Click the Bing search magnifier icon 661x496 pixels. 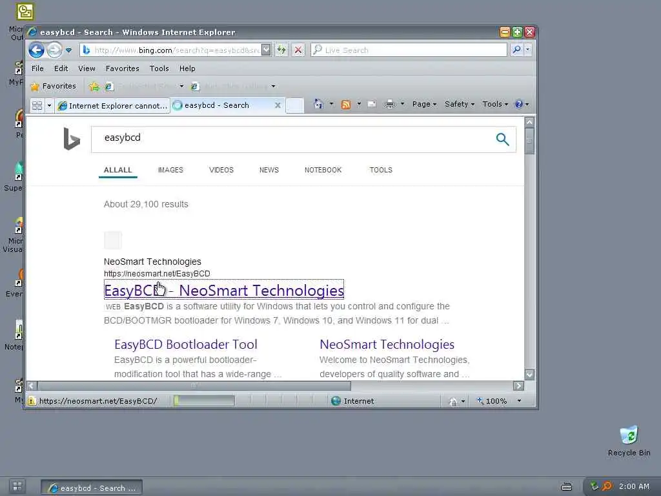click(x=502, y=139)
